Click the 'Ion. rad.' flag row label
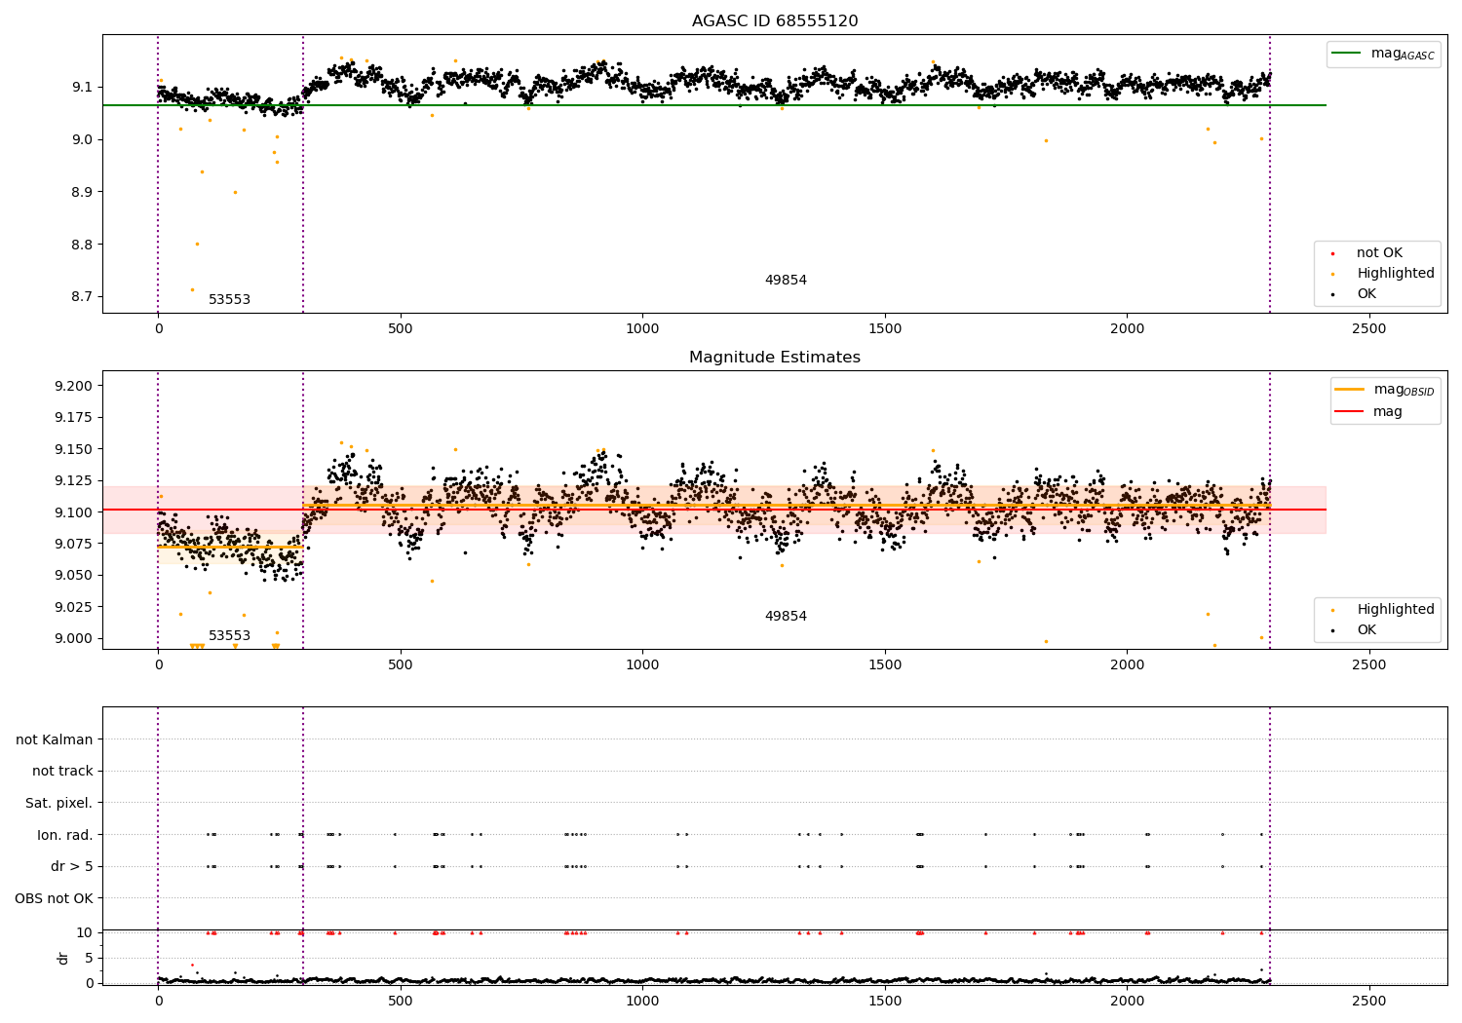The width and height of the screenshot is (1462, 1023). 65,835
